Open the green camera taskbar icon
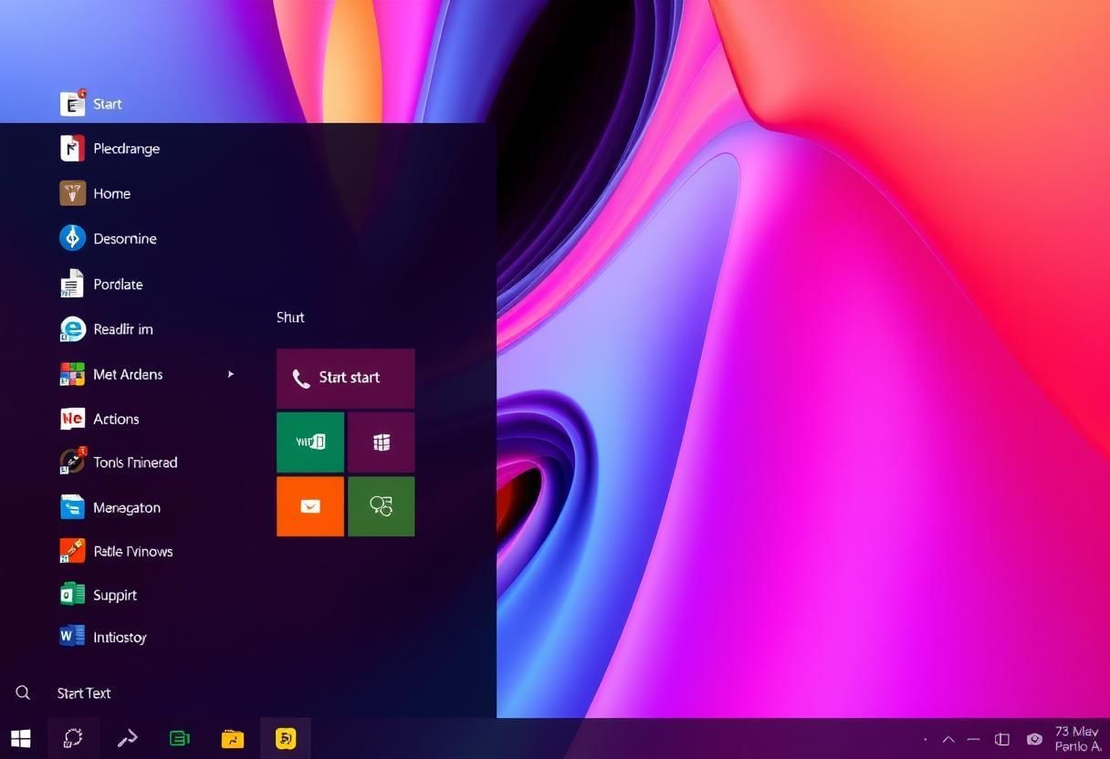The width and height of the screenshot is (1110, 759). pos(180,739)
